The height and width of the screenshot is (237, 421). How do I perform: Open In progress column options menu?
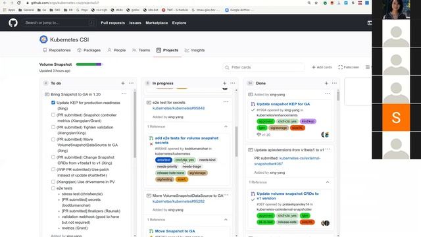point(232,84)
